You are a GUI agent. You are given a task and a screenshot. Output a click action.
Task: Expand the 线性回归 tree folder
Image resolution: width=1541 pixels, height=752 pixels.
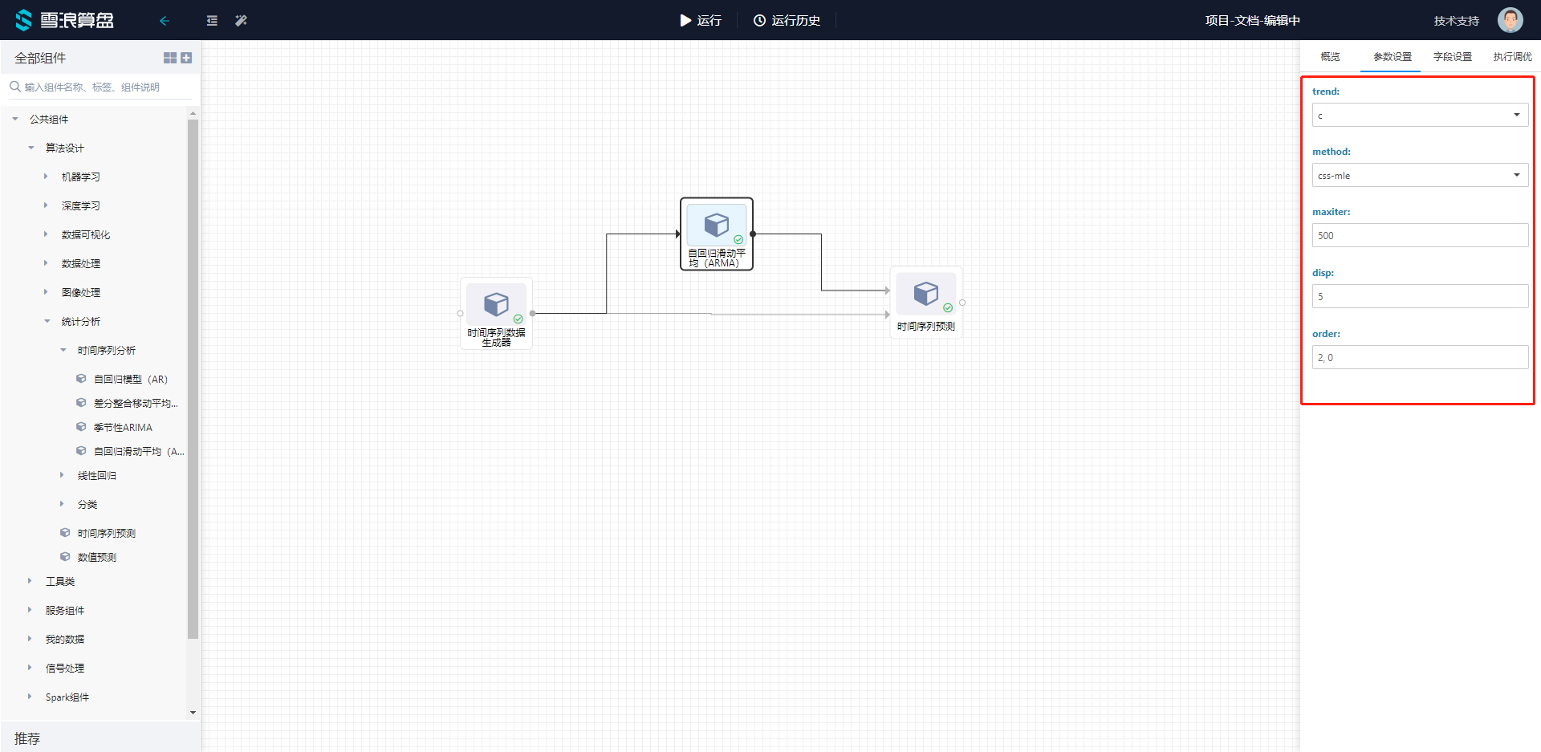pos(62,476)
